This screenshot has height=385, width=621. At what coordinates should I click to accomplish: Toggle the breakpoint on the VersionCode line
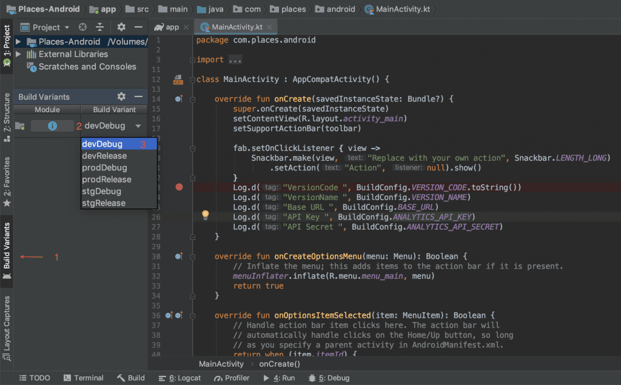[179, 187]
